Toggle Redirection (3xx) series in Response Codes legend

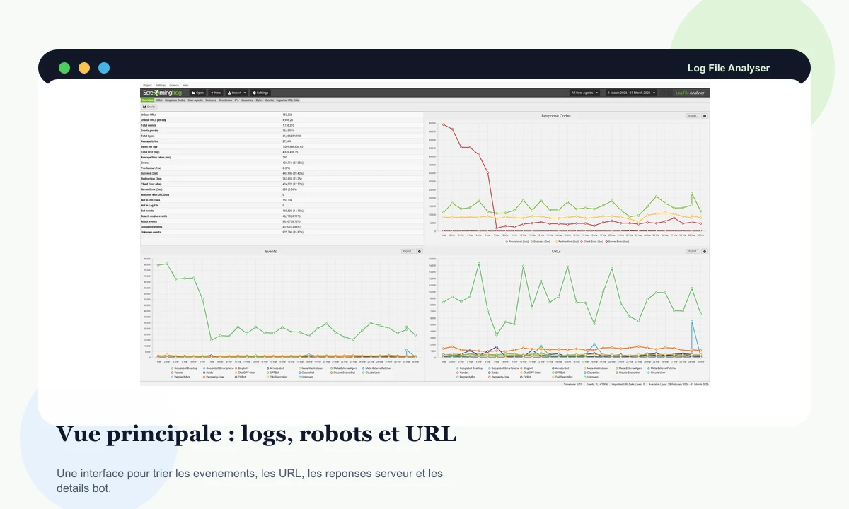[567, 242]
